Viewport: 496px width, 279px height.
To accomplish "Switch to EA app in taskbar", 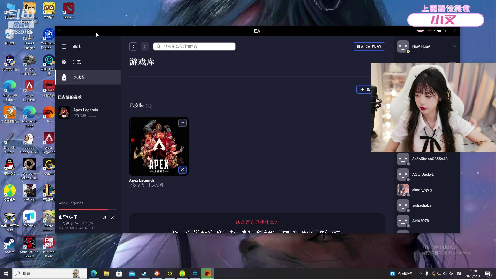I will (x=208, y=274).
